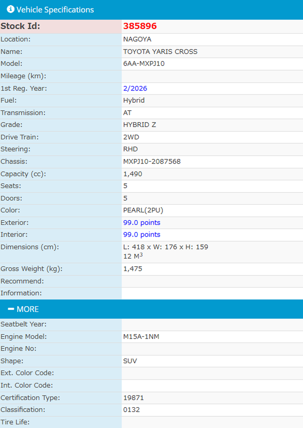Click the Seatbelt Year: label
The height and width of the screenshot is (428, 303).
point(23,324)
